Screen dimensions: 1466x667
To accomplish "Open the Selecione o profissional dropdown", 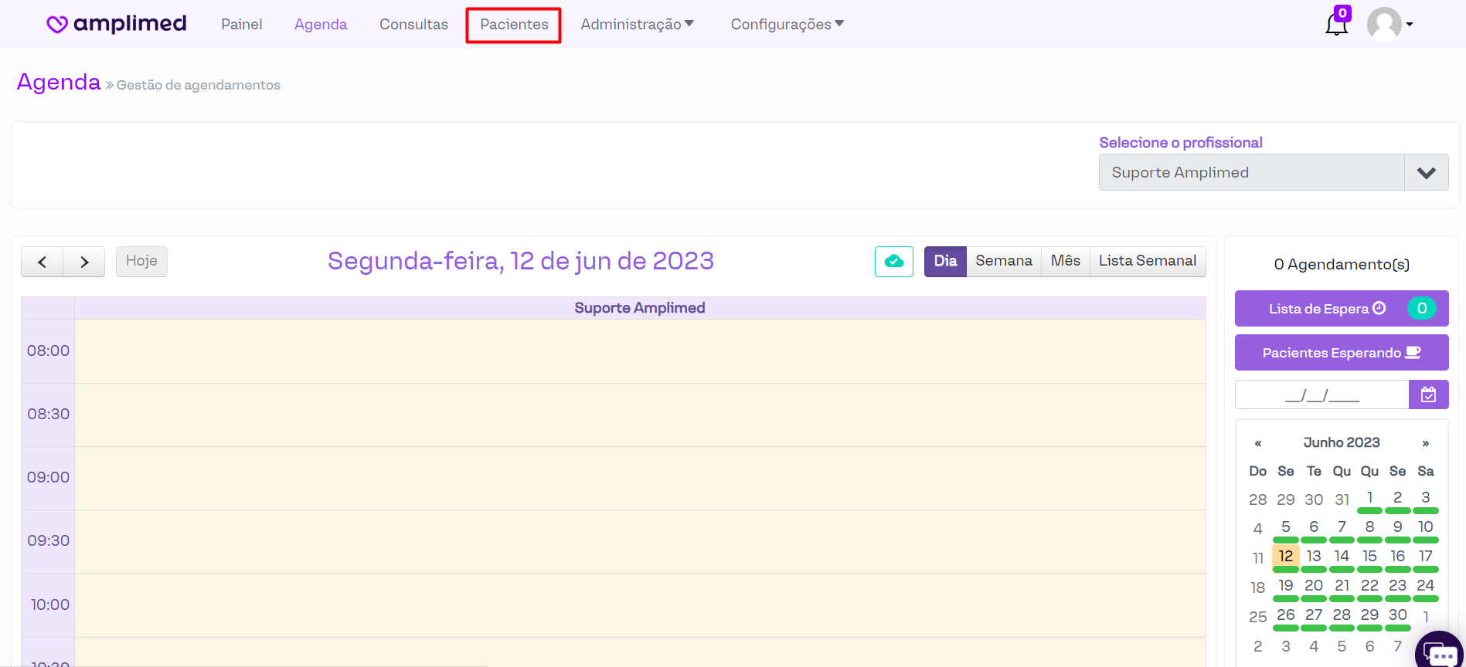I will 1273,172.
